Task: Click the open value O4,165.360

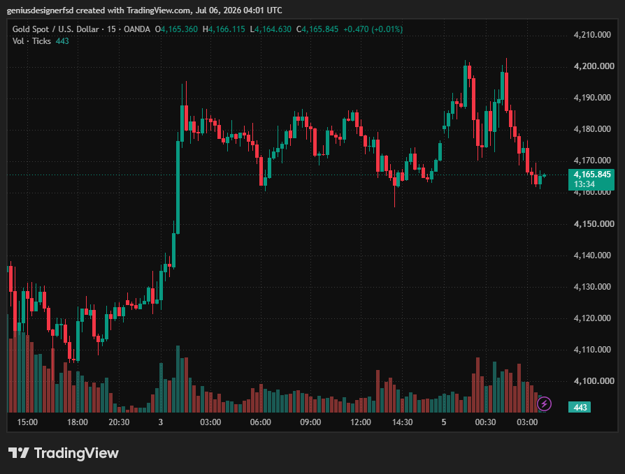Action: pyautogui.click(x=176, y=29)
